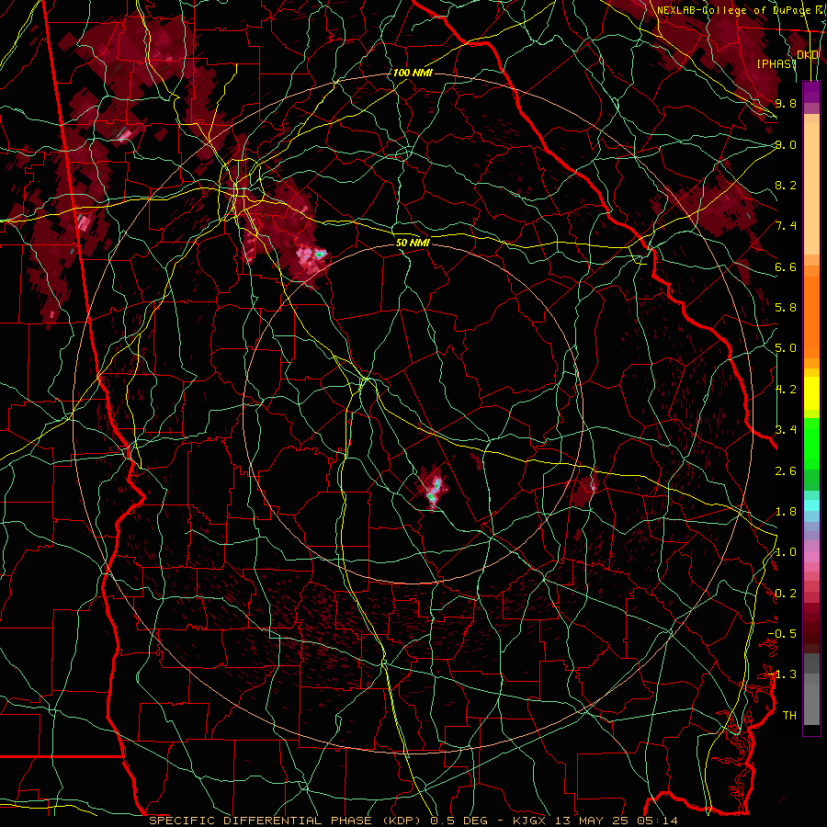The height and width of the screenshot is (827, 827).
Task: Click the -0.5 value on the color scale
Action: pos(782,634)
